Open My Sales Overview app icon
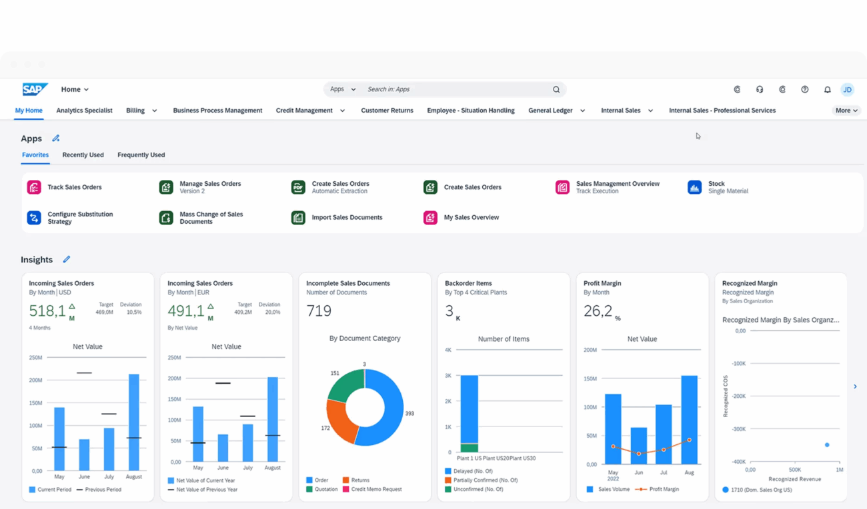Screen dimensions: 867x509 click(430, 217)
